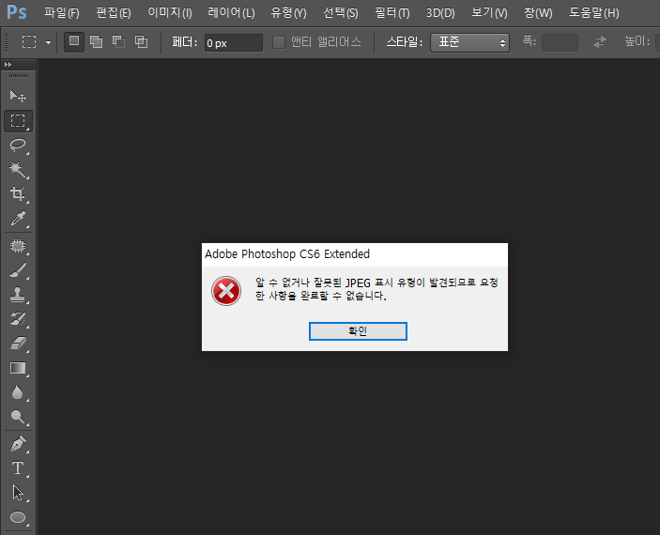Open the 편집(E) menu
This screenshot has width=660, height=535.
tap(114, 13)
